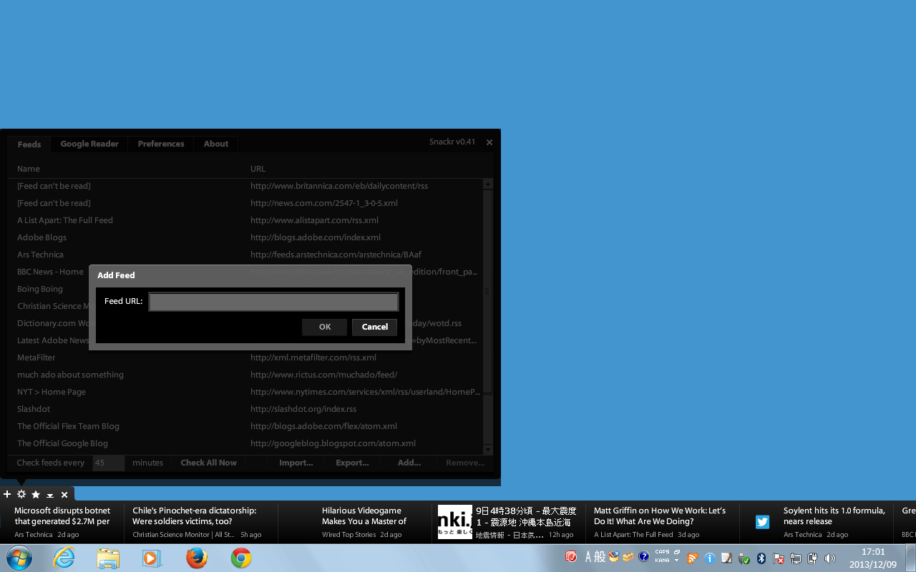The width and height of the screenshot is (916, 572).
Task: Select the 'NYT > Home Page' feed row
Action: [x=245, y=392]
